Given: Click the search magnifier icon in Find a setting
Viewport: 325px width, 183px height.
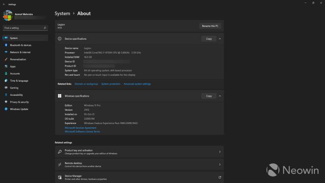Looking at the screenshot, I should [x=45, y=28].
